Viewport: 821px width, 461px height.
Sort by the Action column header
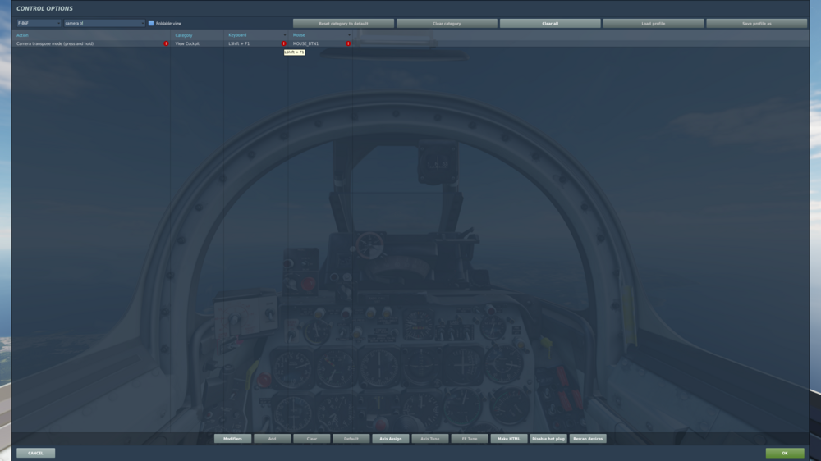[x=22, y=35]
